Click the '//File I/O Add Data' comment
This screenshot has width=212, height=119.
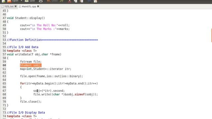[23, 47]
